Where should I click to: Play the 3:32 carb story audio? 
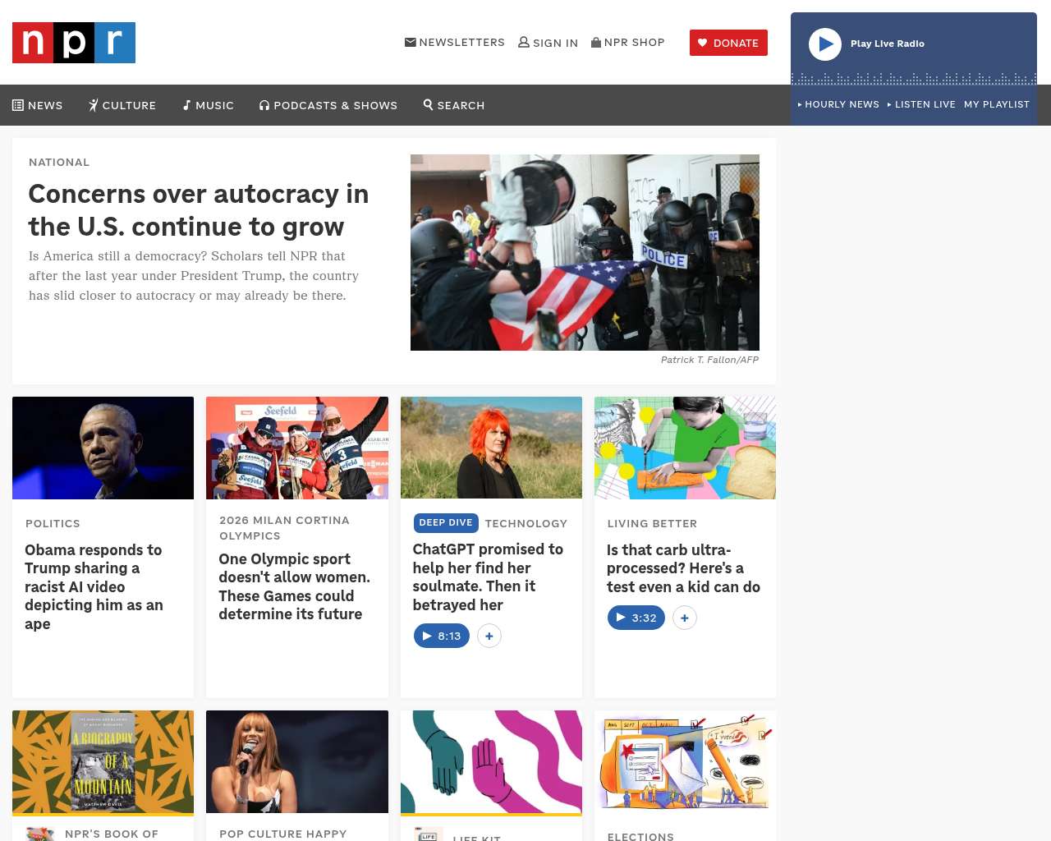pos(636,618)
